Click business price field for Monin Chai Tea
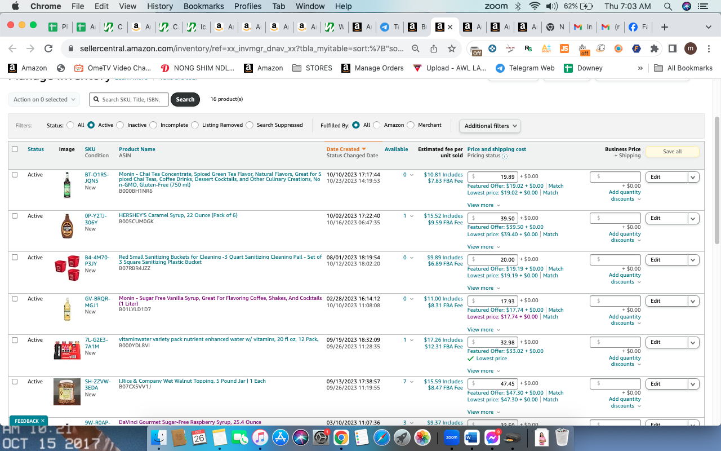 (615, 177)
